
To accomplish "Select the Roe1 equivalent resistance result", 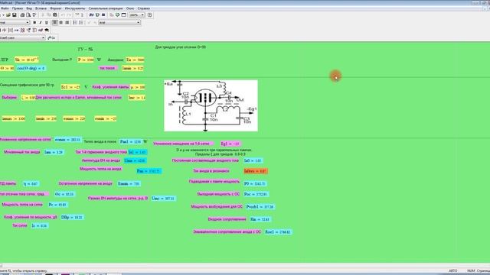I will (278, 232).
